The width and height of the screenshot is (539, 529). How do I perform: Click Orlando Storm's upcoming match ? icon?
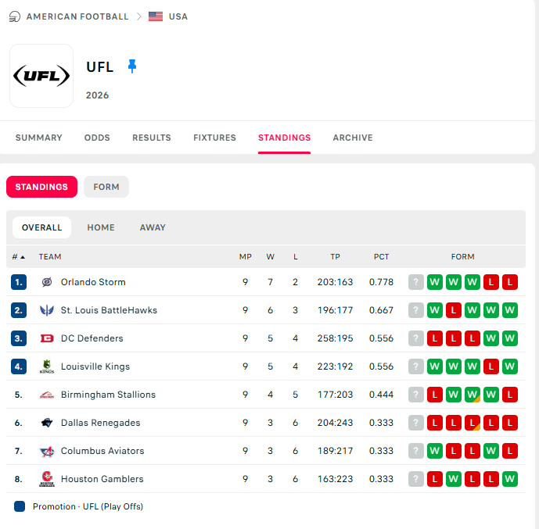click(x=416, y=282)
